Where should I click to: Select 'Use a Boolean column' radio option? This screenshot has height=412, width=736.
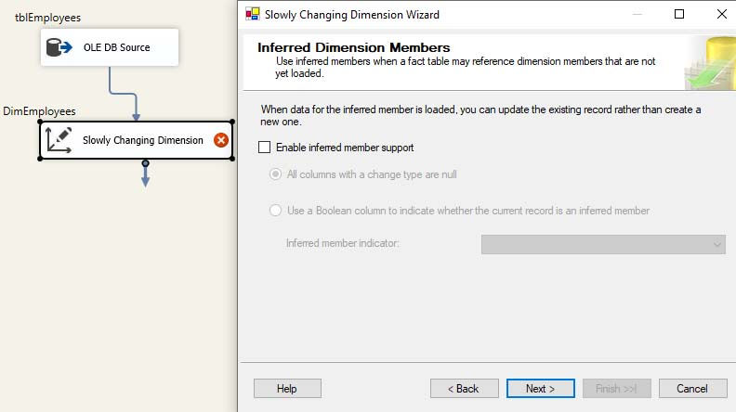(275, 211)
